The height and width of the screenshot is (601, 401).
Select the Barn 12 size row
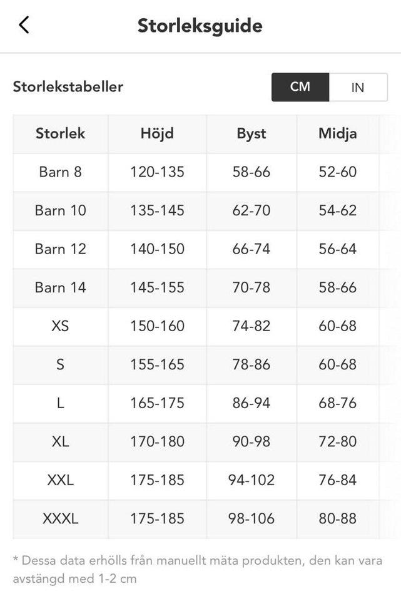point(60,249)
